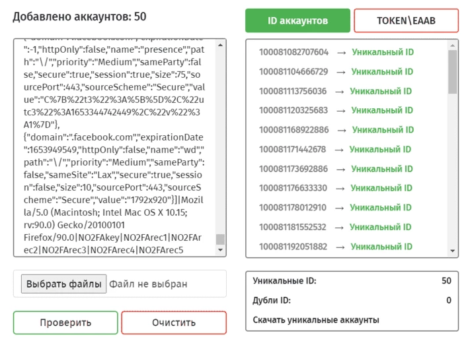This screenshot has height=343, width=472.
Task: Click the ID list scroll down arrow
Action: pyautogui.click(x=452, y=251)
